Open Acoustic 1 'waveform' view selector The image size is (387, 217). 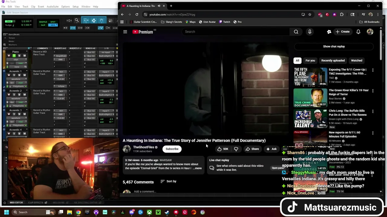17,79
